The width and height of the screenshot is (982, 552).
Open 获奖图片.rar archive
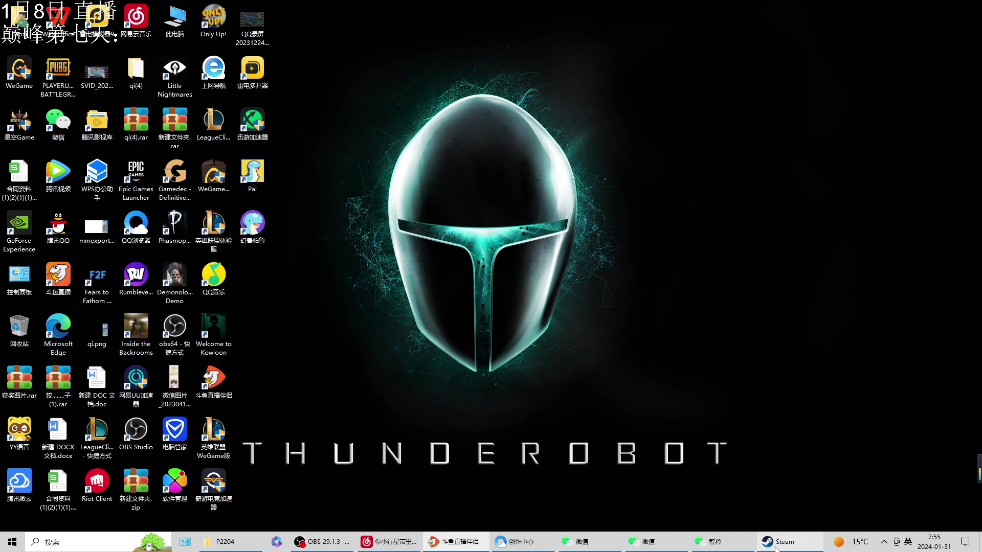pyautogui.click(x=19, y=383)
